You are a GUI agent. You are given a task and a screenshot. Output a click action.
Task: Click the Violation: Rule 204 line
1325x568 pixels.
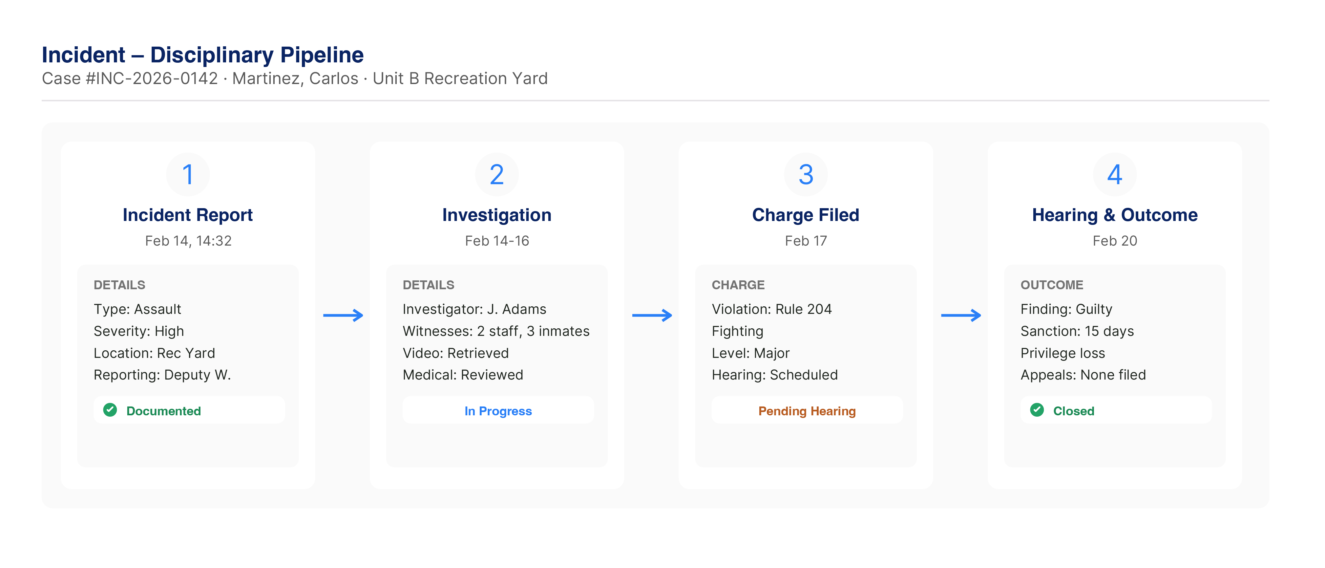click(x=771, y=309)
